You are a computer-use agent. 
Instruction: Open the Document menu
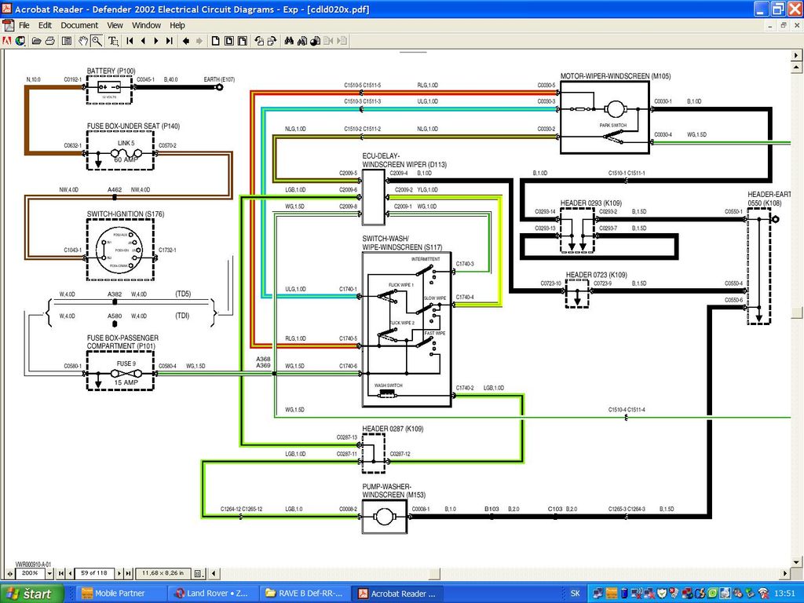[79, 25]
